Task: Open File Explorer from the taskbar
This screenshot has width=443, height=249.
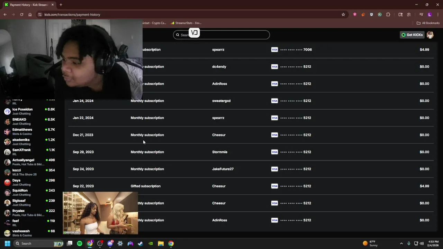Action: [161, 243]
